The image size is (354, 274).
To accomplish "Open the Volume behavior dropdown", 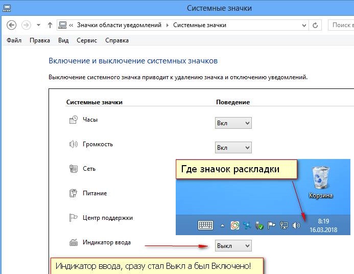I will (x=233, y=148).
